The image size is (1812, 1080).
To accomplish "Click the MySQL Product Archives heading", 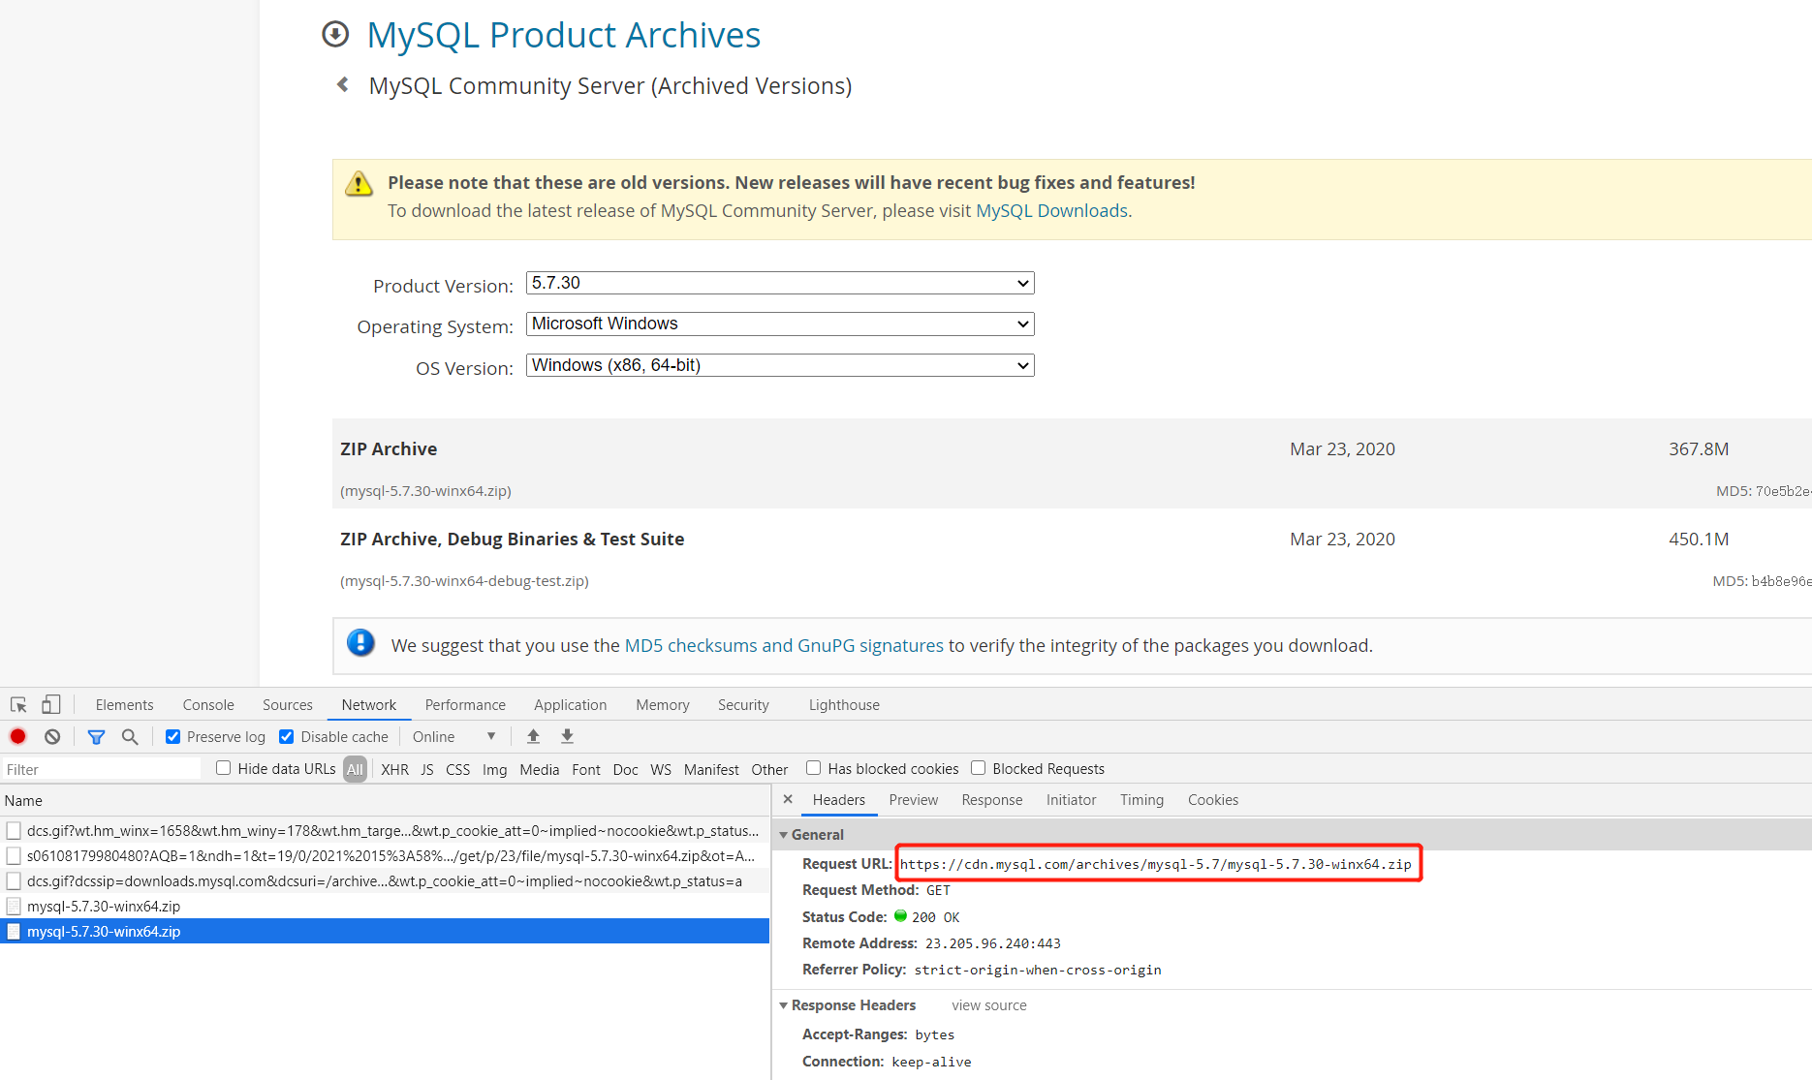I will 564,35.
